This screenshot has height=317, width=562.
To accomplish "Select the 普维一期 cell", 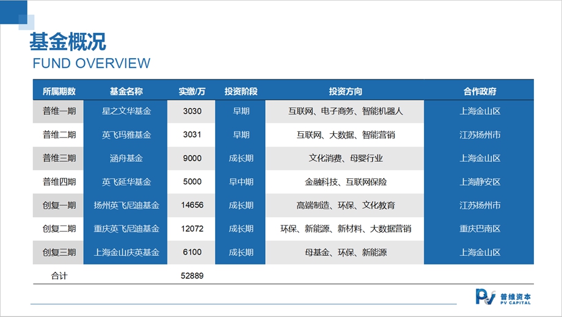I will tap(59, 111).
